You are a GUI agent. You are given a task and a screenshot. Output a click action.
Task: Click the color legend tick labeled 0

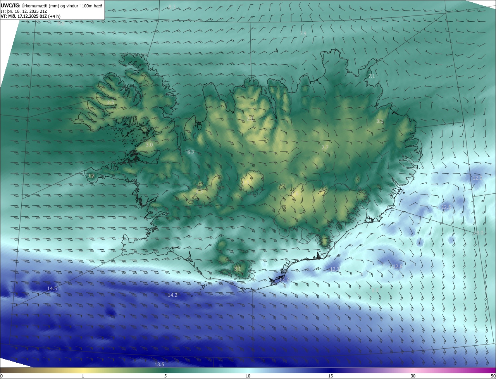pos(2,376)
